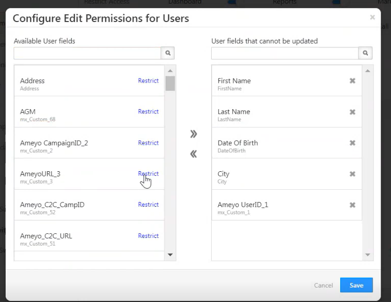391x302 pixels.
Task: Move all fields left with double arrow
Action: (x=193, y=154)
